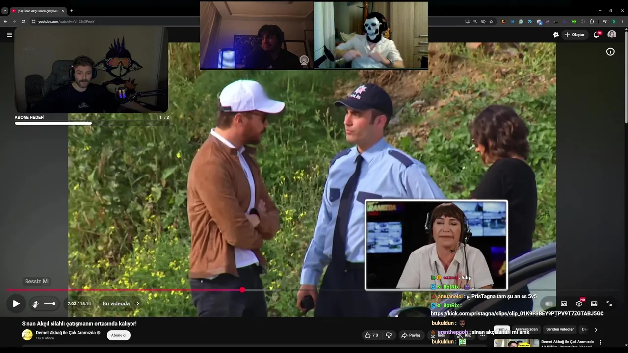Viewport: 628px width, 353px height.
Task: Select the 'Seriden videolar' filter chip
Action: [560, 329]
